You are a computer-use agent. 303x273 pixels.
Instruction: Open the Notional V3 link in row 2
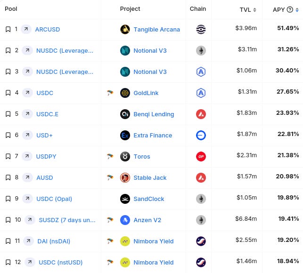point(150,50)
